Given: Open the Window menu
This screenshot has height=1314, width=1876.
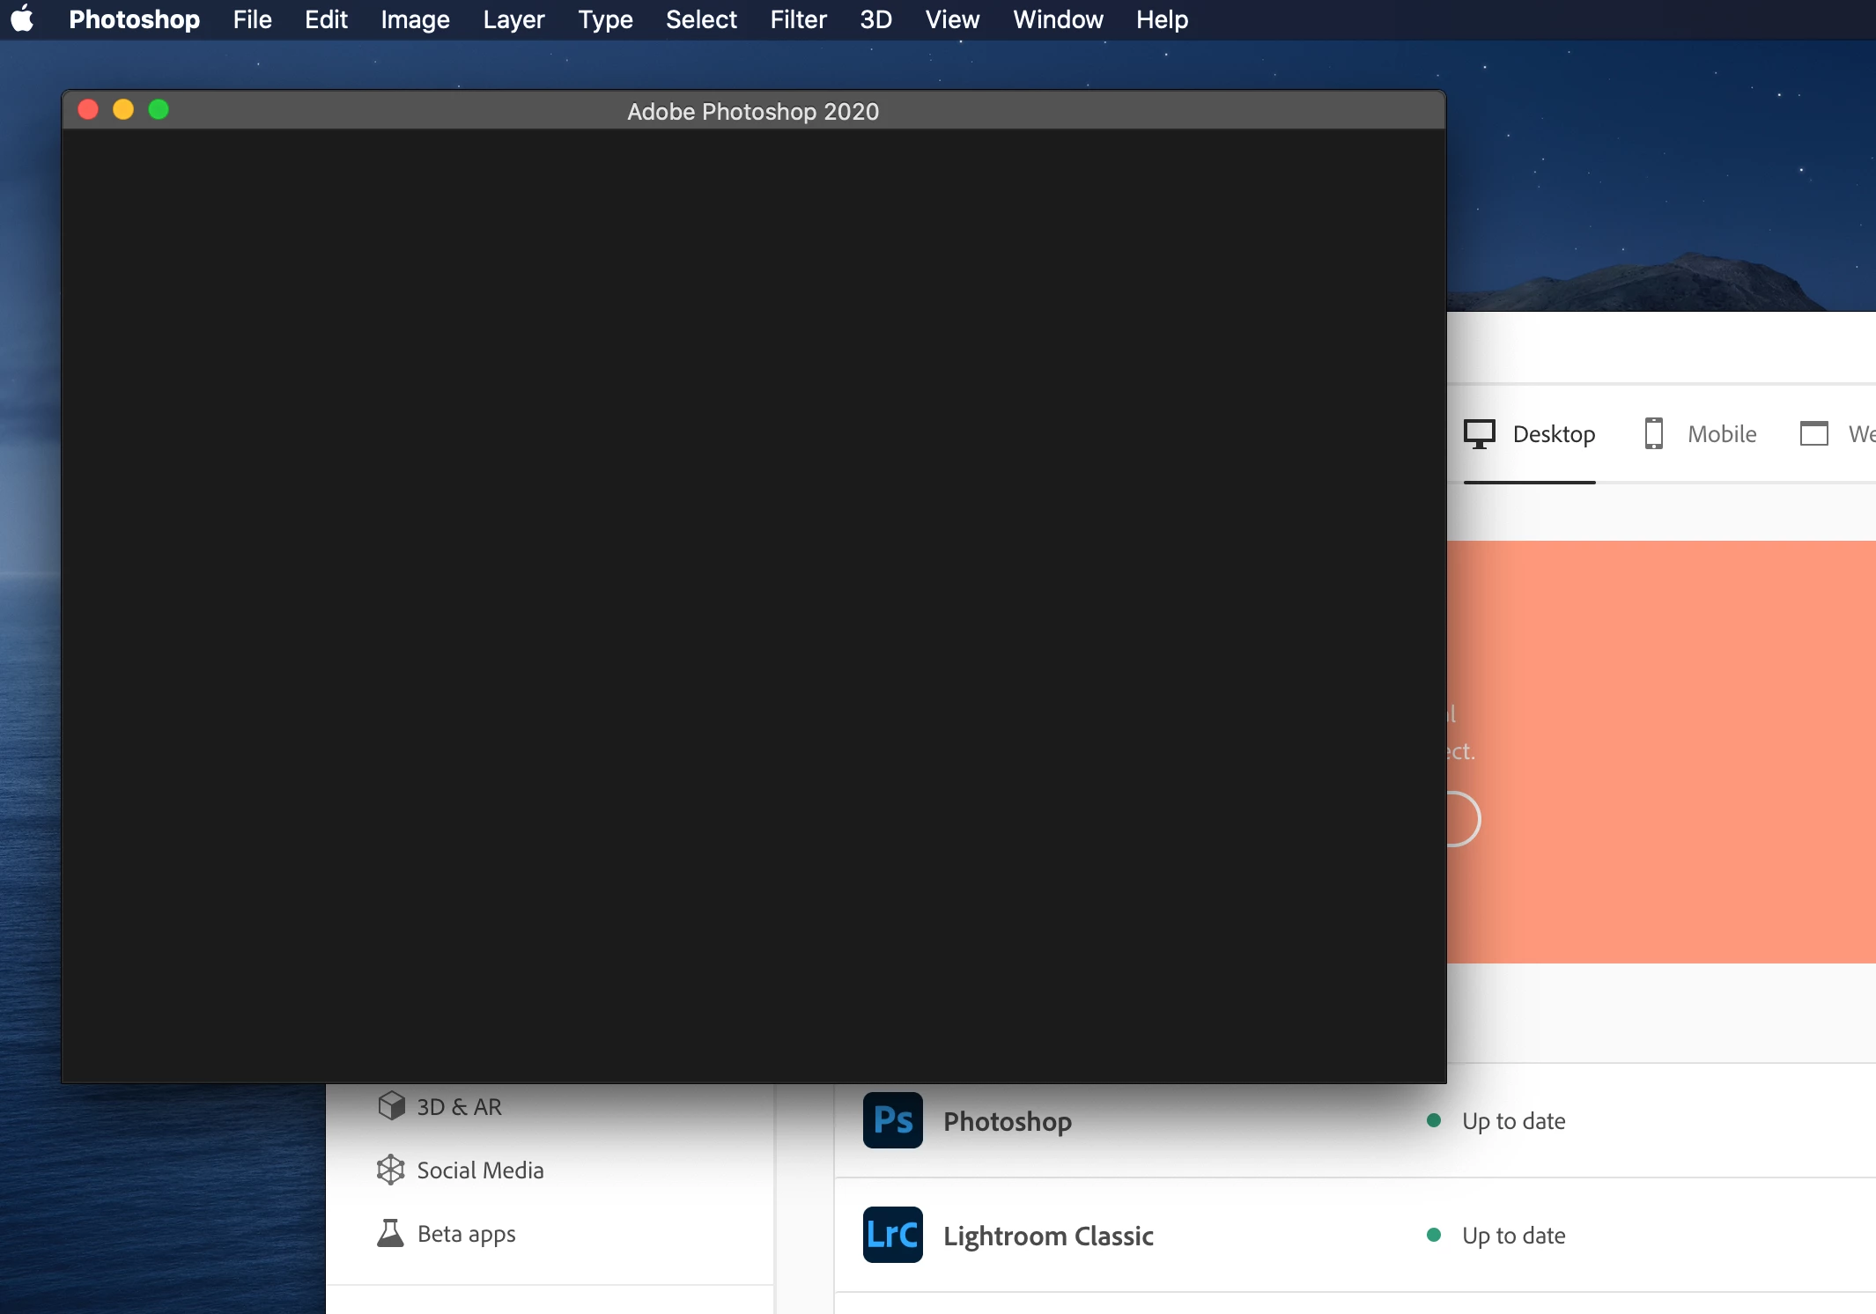Looking at the screenshot, I should pyautogui.click(x=1058, y=19).
